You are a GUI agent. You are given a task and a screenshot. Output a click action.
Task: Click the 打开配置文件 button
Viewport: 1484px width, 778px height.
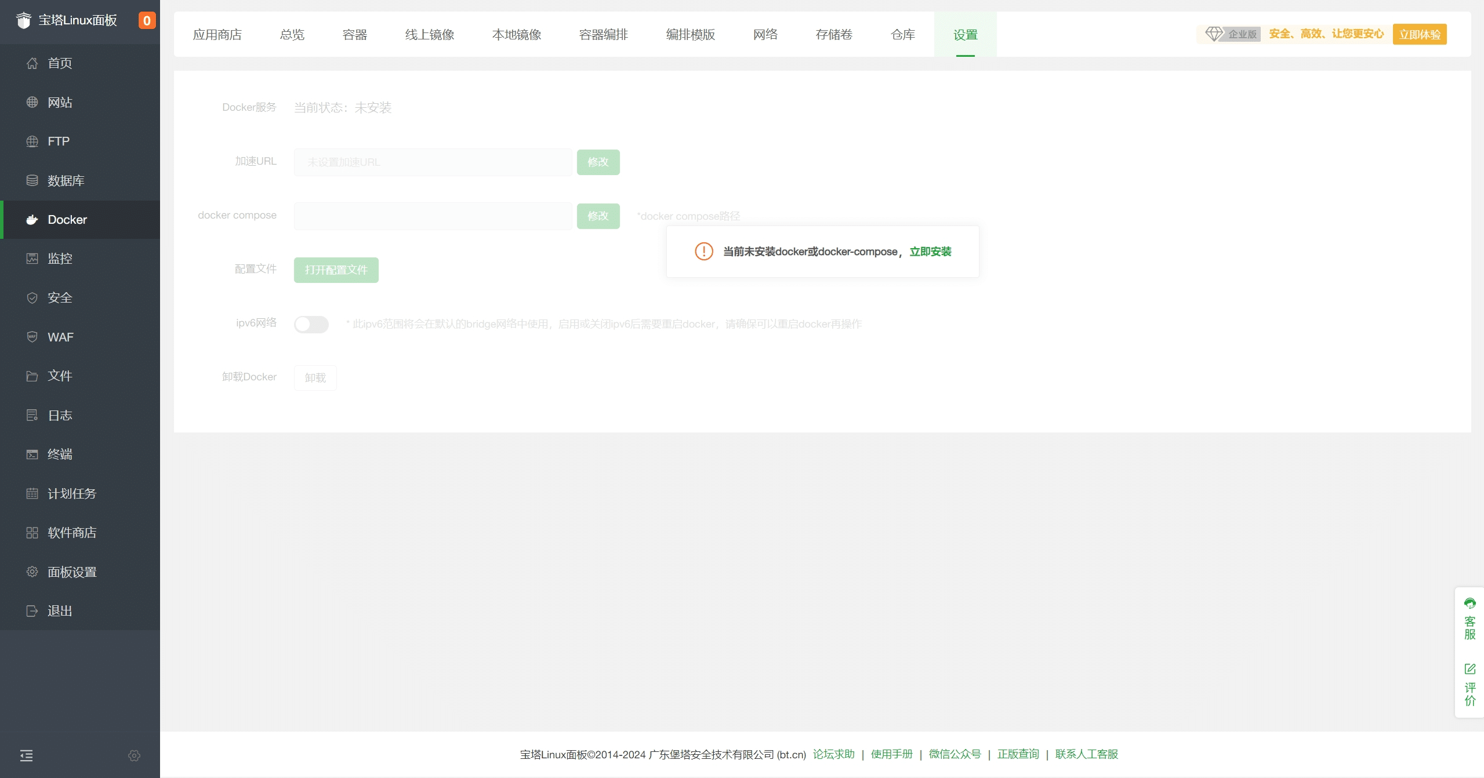336,270
